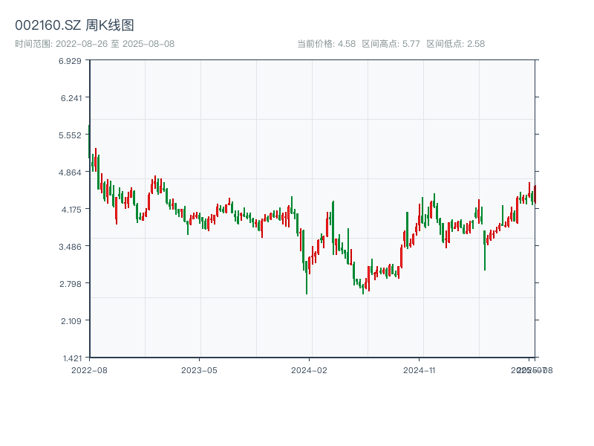Select the 当前价格 4.58 label
Viewport: 594px width, 446px height.
pos(326,44)
